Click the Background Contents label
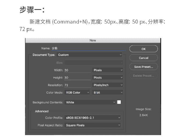The height and width of the screenshot is (139, 185). click(48, 102)
